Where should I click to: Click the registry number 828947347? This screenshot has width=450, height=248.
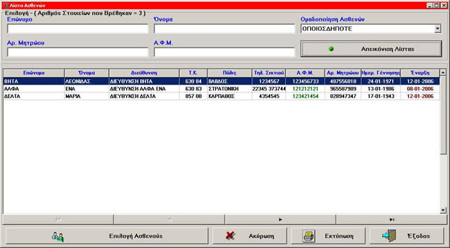pyautogui.click(x=343, y=96)
